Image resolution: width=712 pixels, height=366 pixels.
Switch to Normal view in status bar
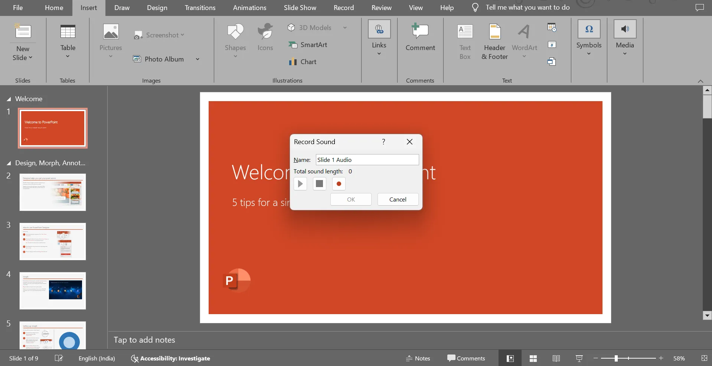[510, 358]
